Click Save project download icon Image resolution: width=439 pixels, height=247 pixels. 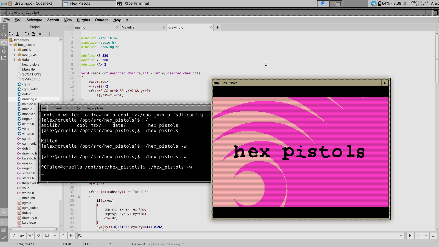[17, 34]
